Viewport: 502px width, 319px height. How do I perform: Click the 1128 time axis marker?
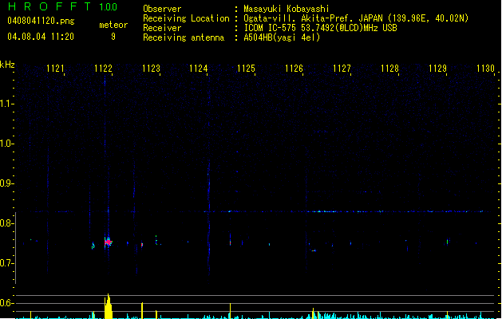coord(390,68)
